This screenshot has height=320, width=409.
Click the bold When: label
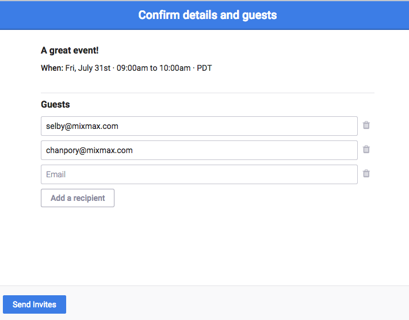pos(52,68)
